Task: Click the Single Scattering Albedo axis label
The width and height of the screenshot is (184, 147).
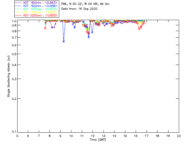Action: click(9, 76)
